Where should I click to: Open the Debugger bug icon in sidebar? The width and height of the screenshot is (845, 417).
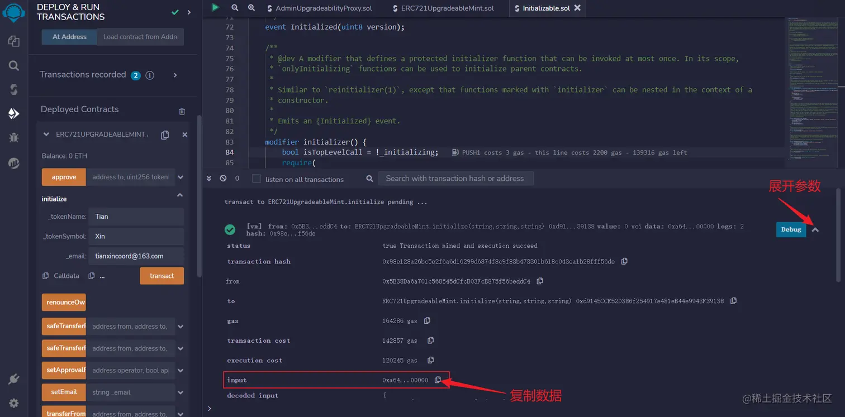click(x=14, y=137)
